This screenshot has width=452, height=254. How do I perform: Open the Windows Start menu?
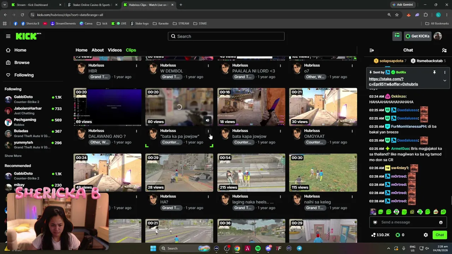[153, 248]
